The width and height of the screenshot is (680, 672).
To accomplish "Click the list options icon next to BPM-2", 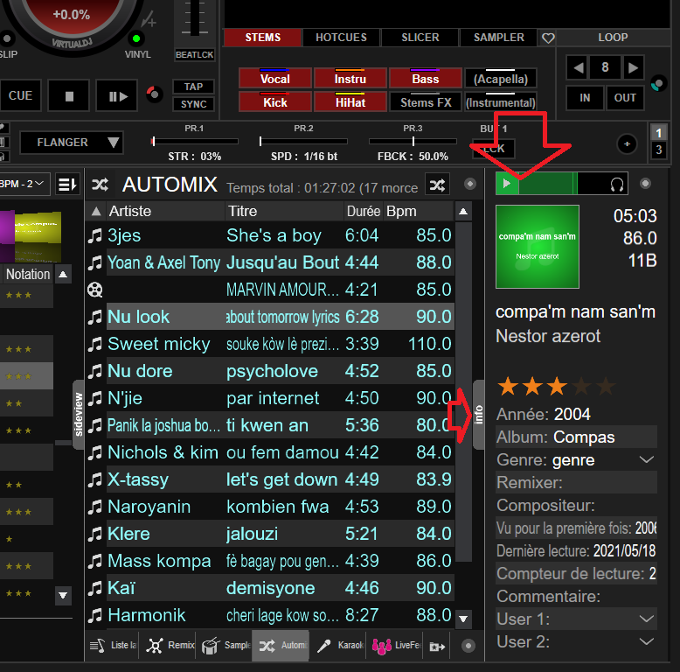I will [x=68, y=185].
